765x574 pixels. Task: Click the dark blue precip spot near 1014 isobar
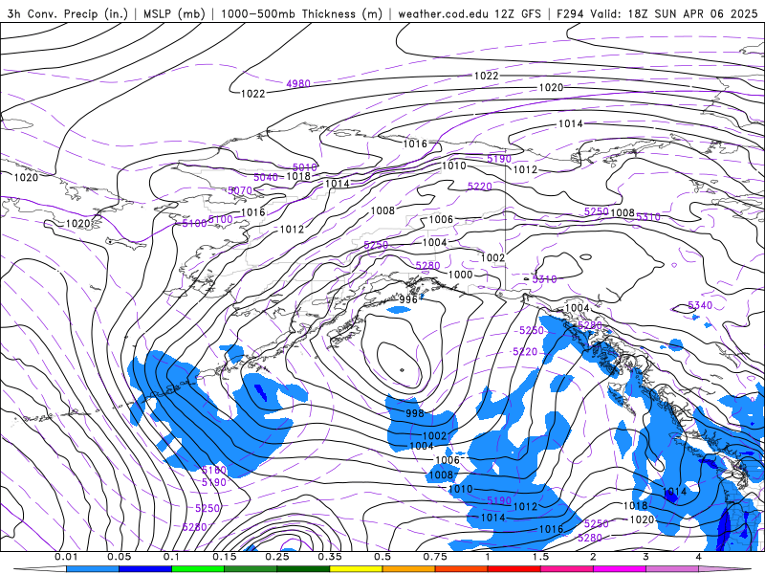pos(672,495)
